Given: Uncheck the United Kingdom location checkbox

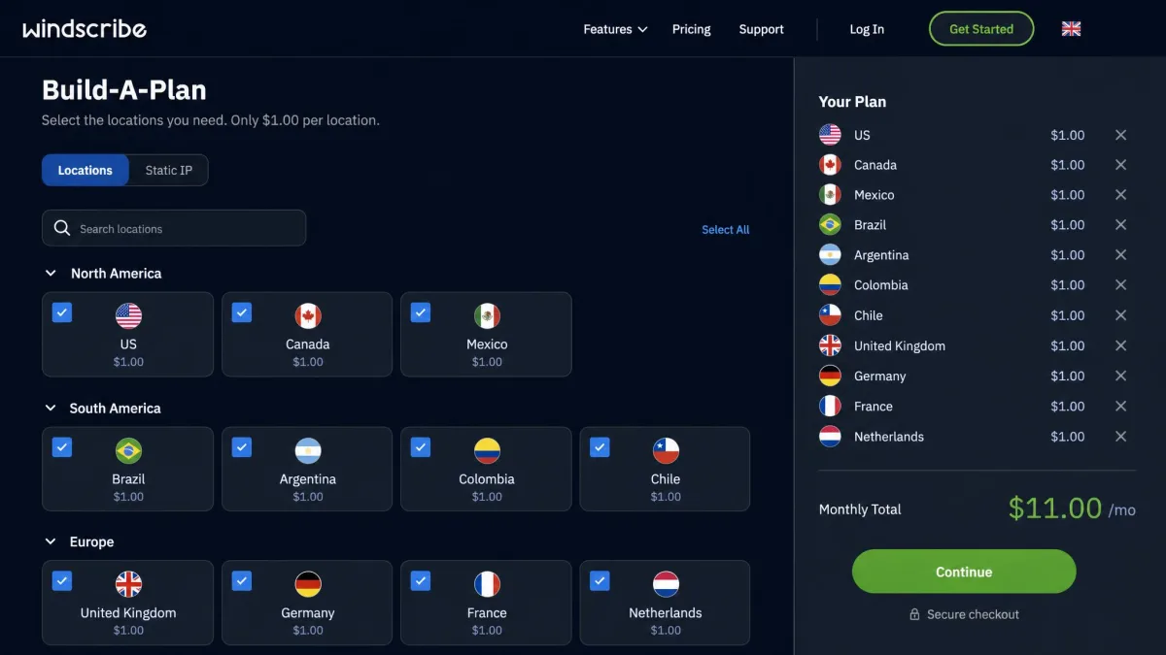Looking at the screenshot, I should click(62, 580).
